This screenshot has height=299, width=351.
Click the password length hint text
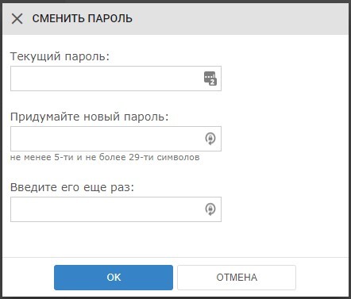click(x=105, y=157)
